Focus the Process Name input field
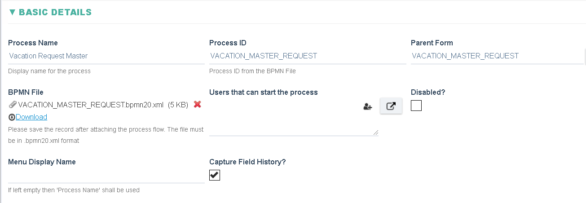586x203 pixels. [x=106, y=56]
